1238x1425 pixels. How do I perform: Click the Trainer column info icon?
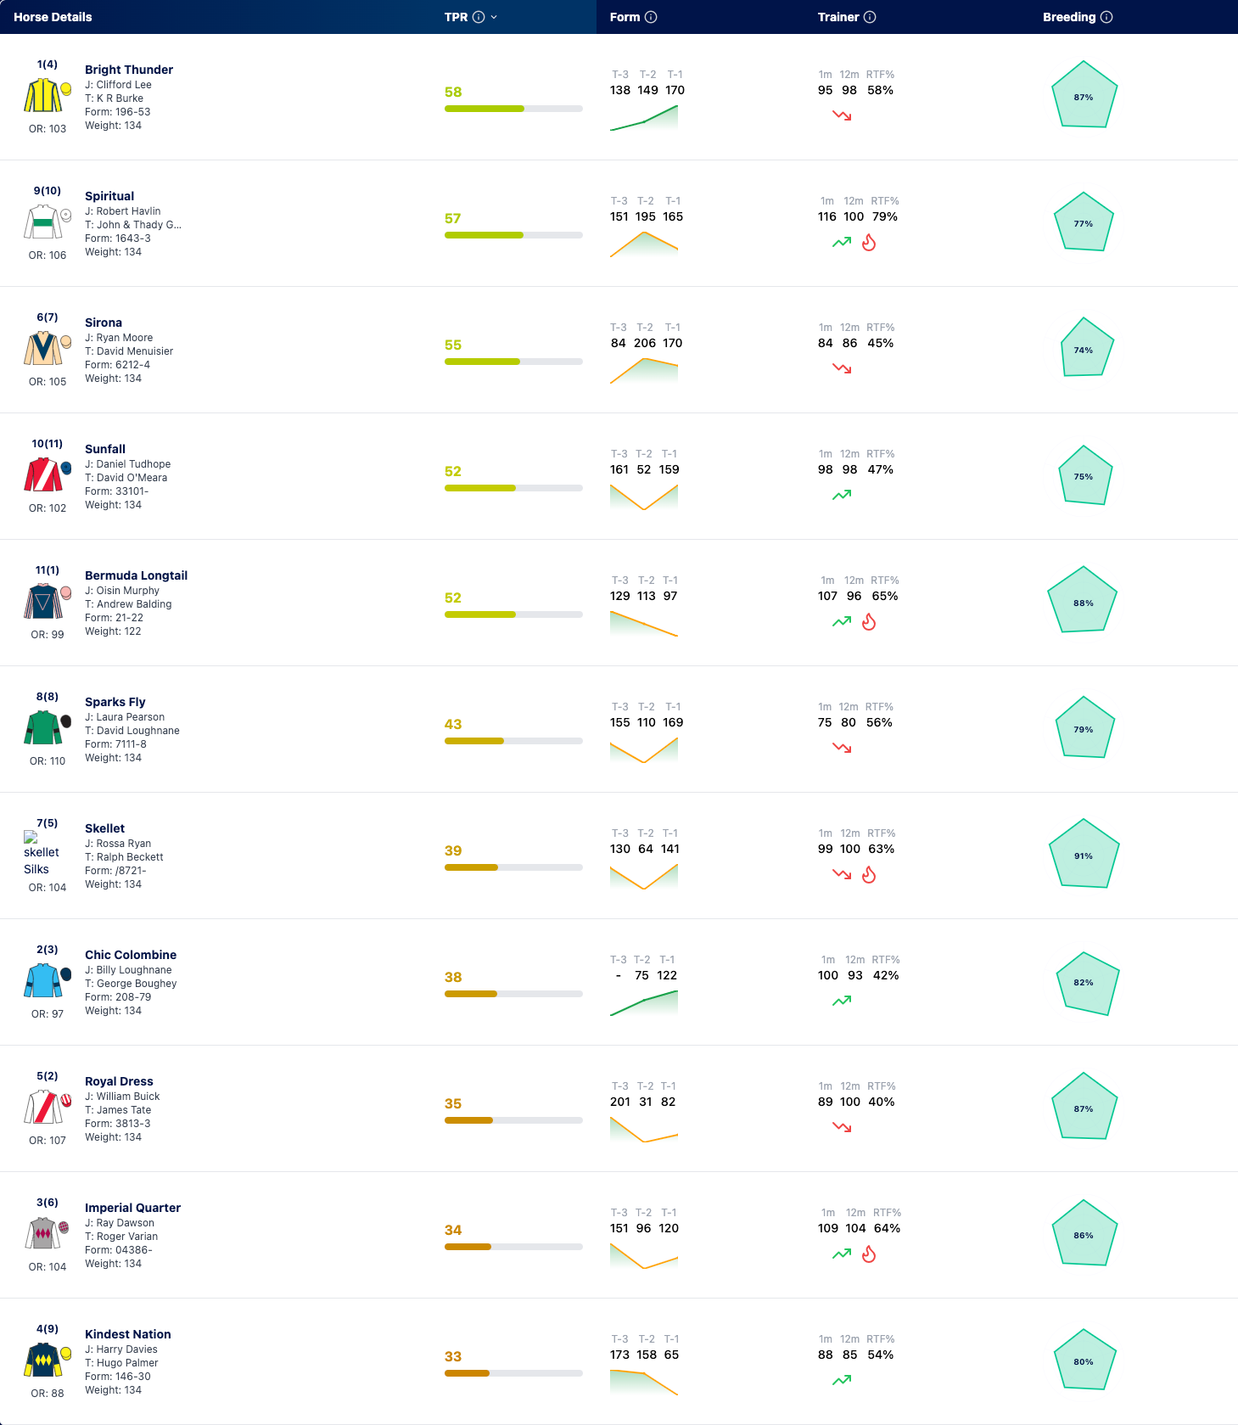coord(870,17)
